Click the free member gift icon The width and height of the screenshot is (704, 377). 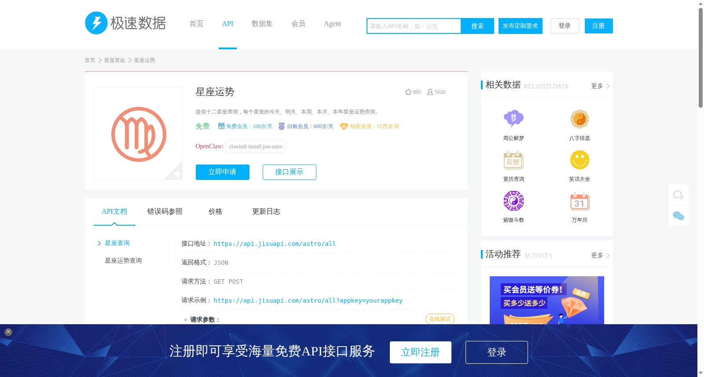click(x=221, y=126)
